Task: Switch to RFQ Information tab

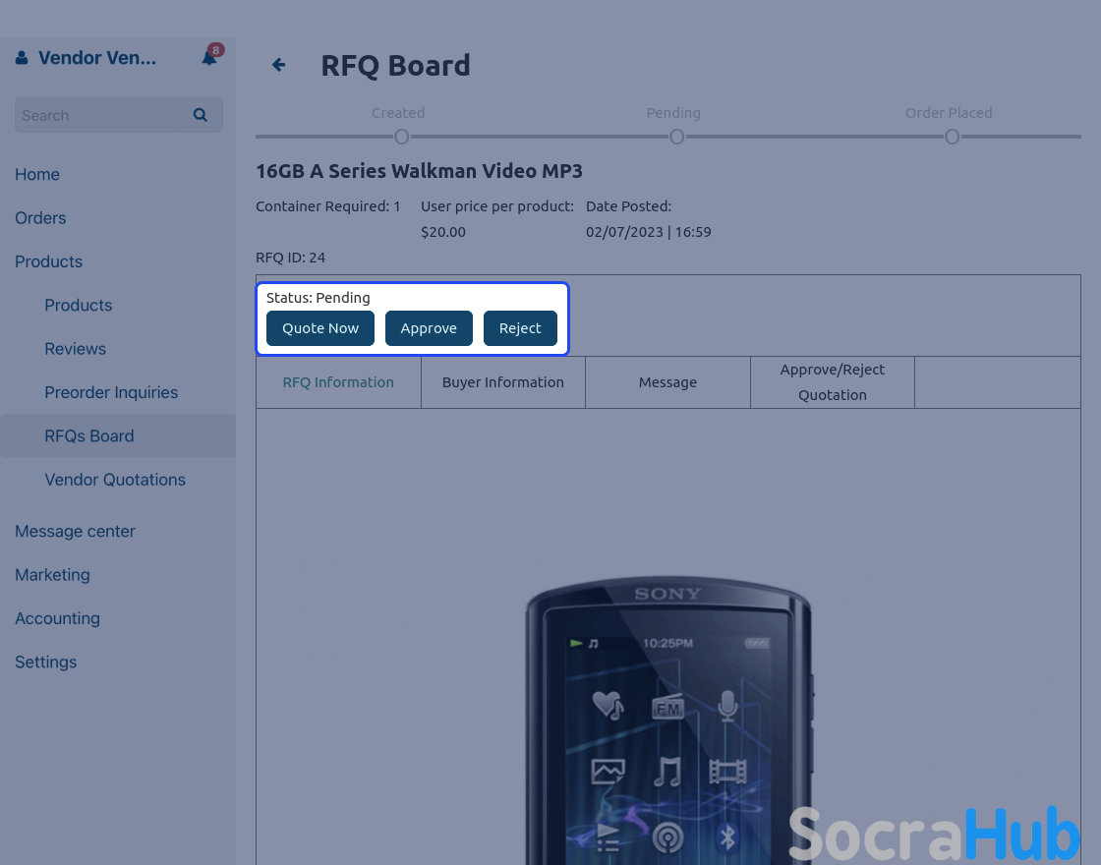Action: [x=338, y=382]
